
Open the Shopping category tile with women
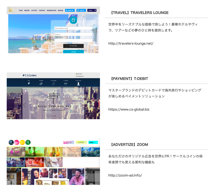(x=53, y=152)
